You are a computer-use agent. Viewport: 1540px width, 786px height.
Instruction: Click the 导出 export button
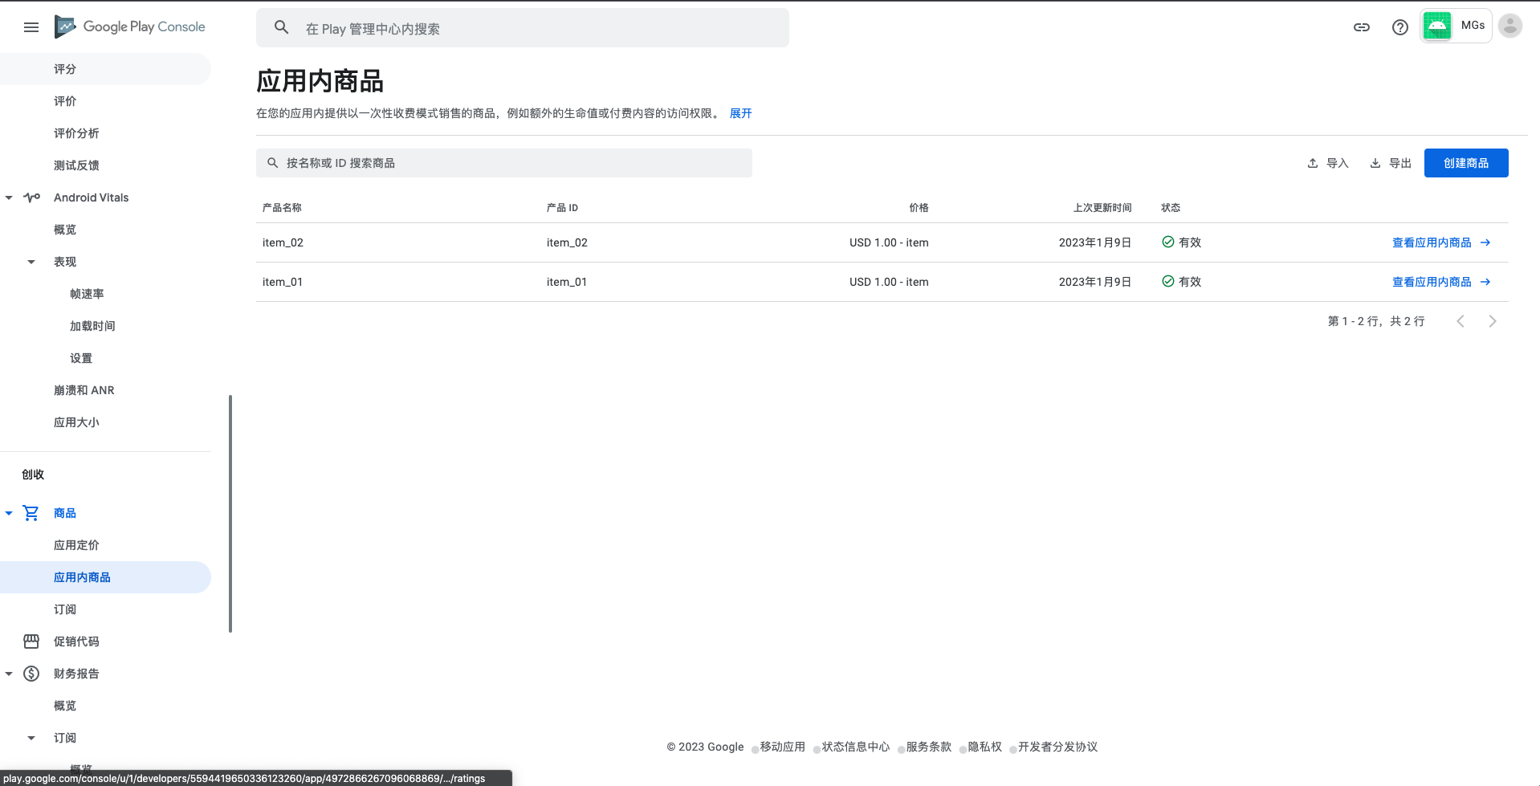click(x=1391, y=163)
